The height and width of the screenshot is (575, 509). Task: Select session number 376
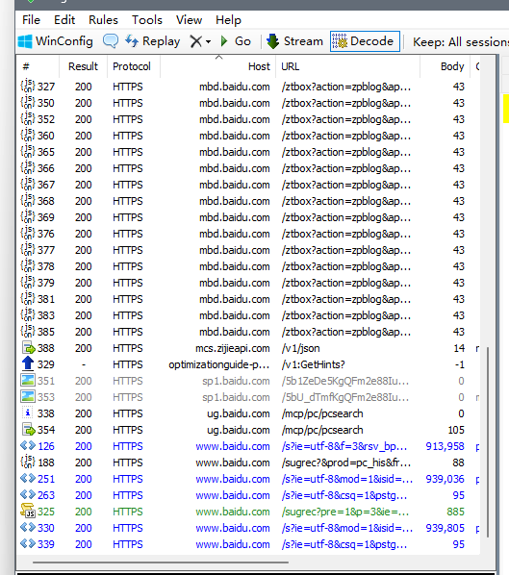(x=45, y=234)
